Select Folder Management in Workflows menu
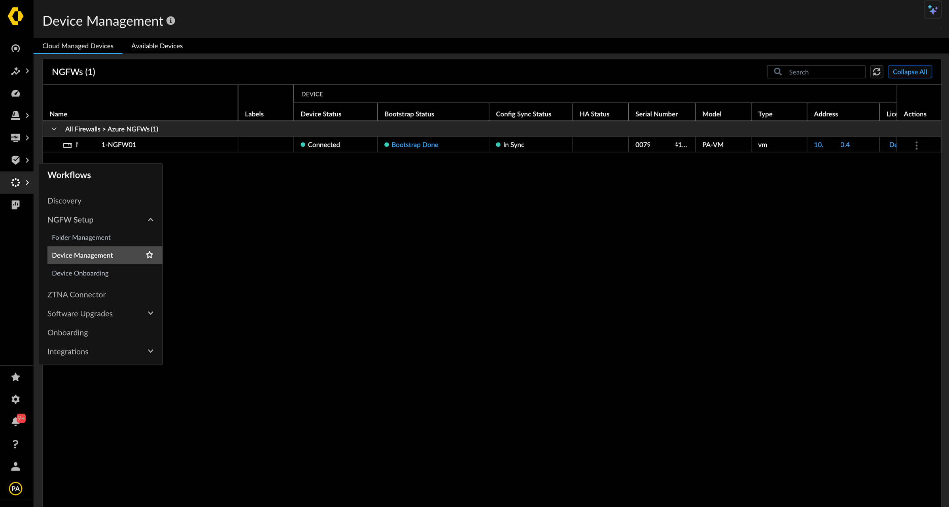 pyautogui.click(x=81, y=237)
